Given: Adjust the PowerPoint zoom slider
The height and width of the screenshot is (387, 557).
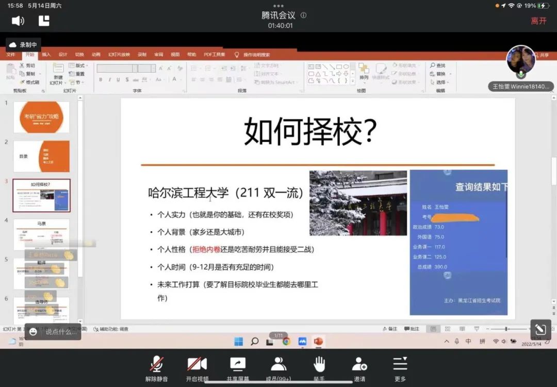Looking at the screenshot, I should click(x=508, y=329).
